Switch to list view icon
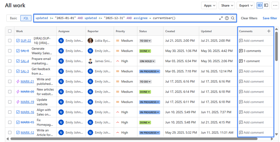 tap(260, 5)
